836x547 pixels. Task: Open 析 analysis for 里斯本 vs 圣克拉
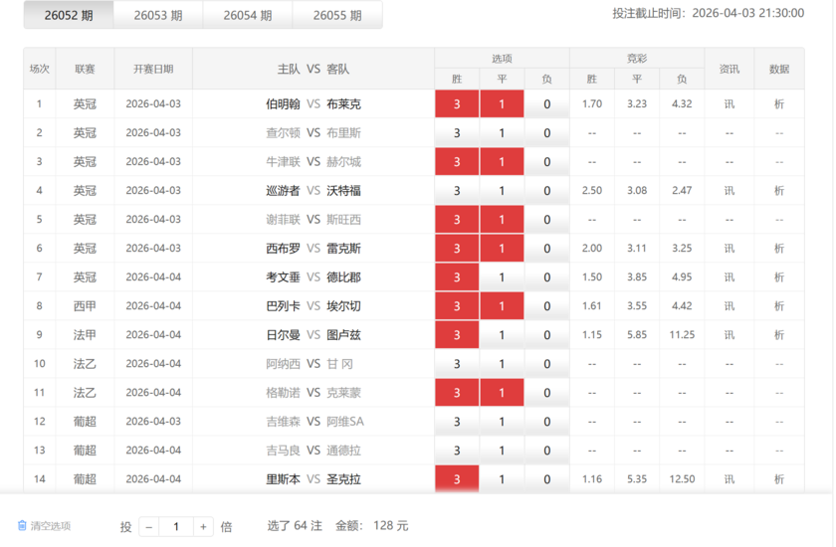(779, 478)
